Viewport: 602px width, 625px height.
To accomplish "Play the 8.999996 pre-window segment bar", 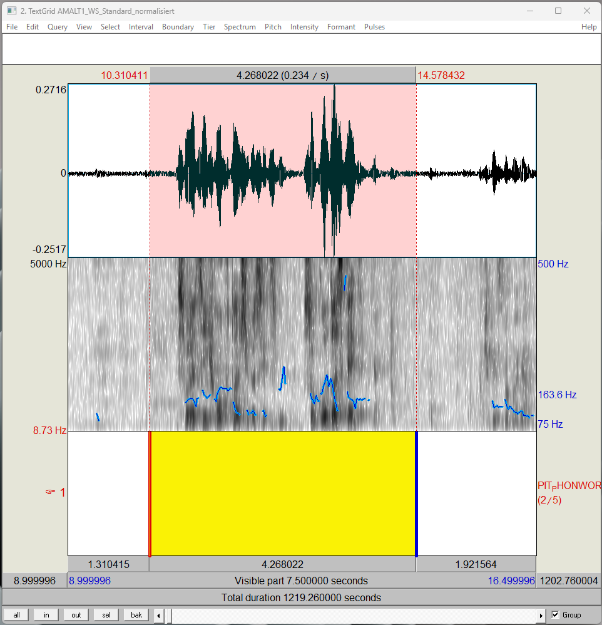I will click(34, 581).
